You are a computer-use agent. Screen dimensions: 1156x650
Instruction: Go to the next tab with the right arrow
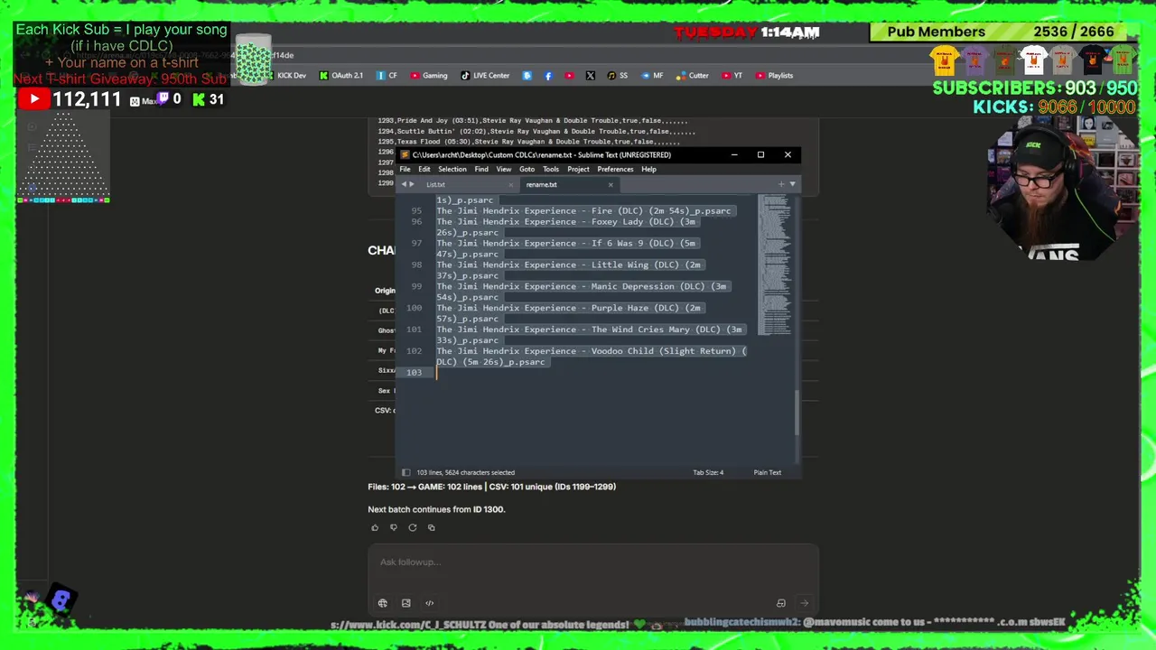tap(412, 184)
